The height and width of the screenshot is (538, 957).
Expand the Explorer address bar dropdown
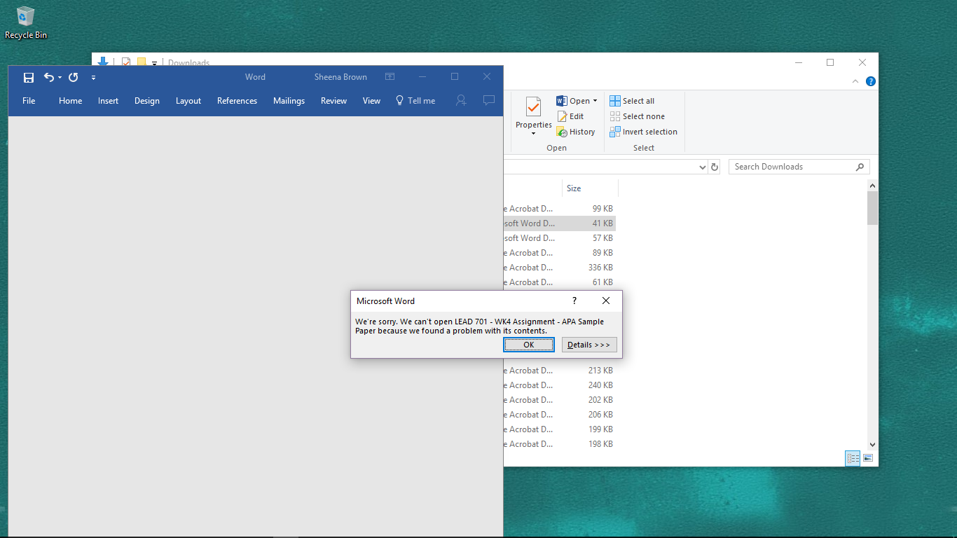(703, 167)
